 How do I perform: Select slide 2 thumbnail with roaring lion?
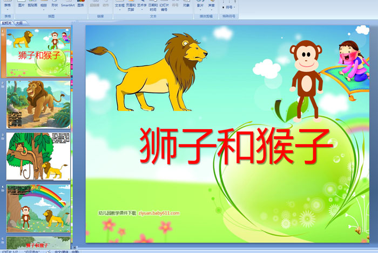(x=38, y=104)
